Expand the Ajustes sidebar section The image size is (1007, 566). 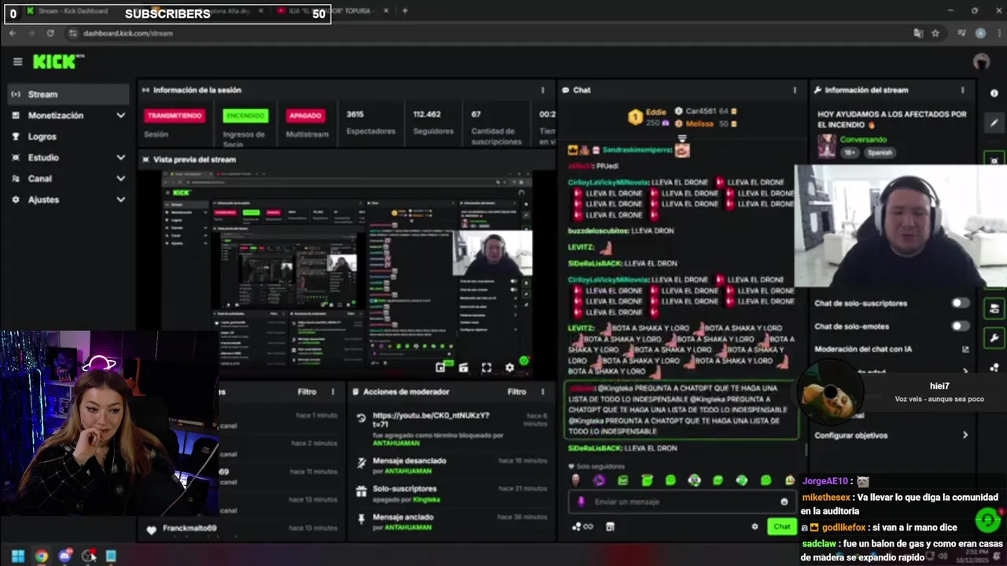(120, 200)
